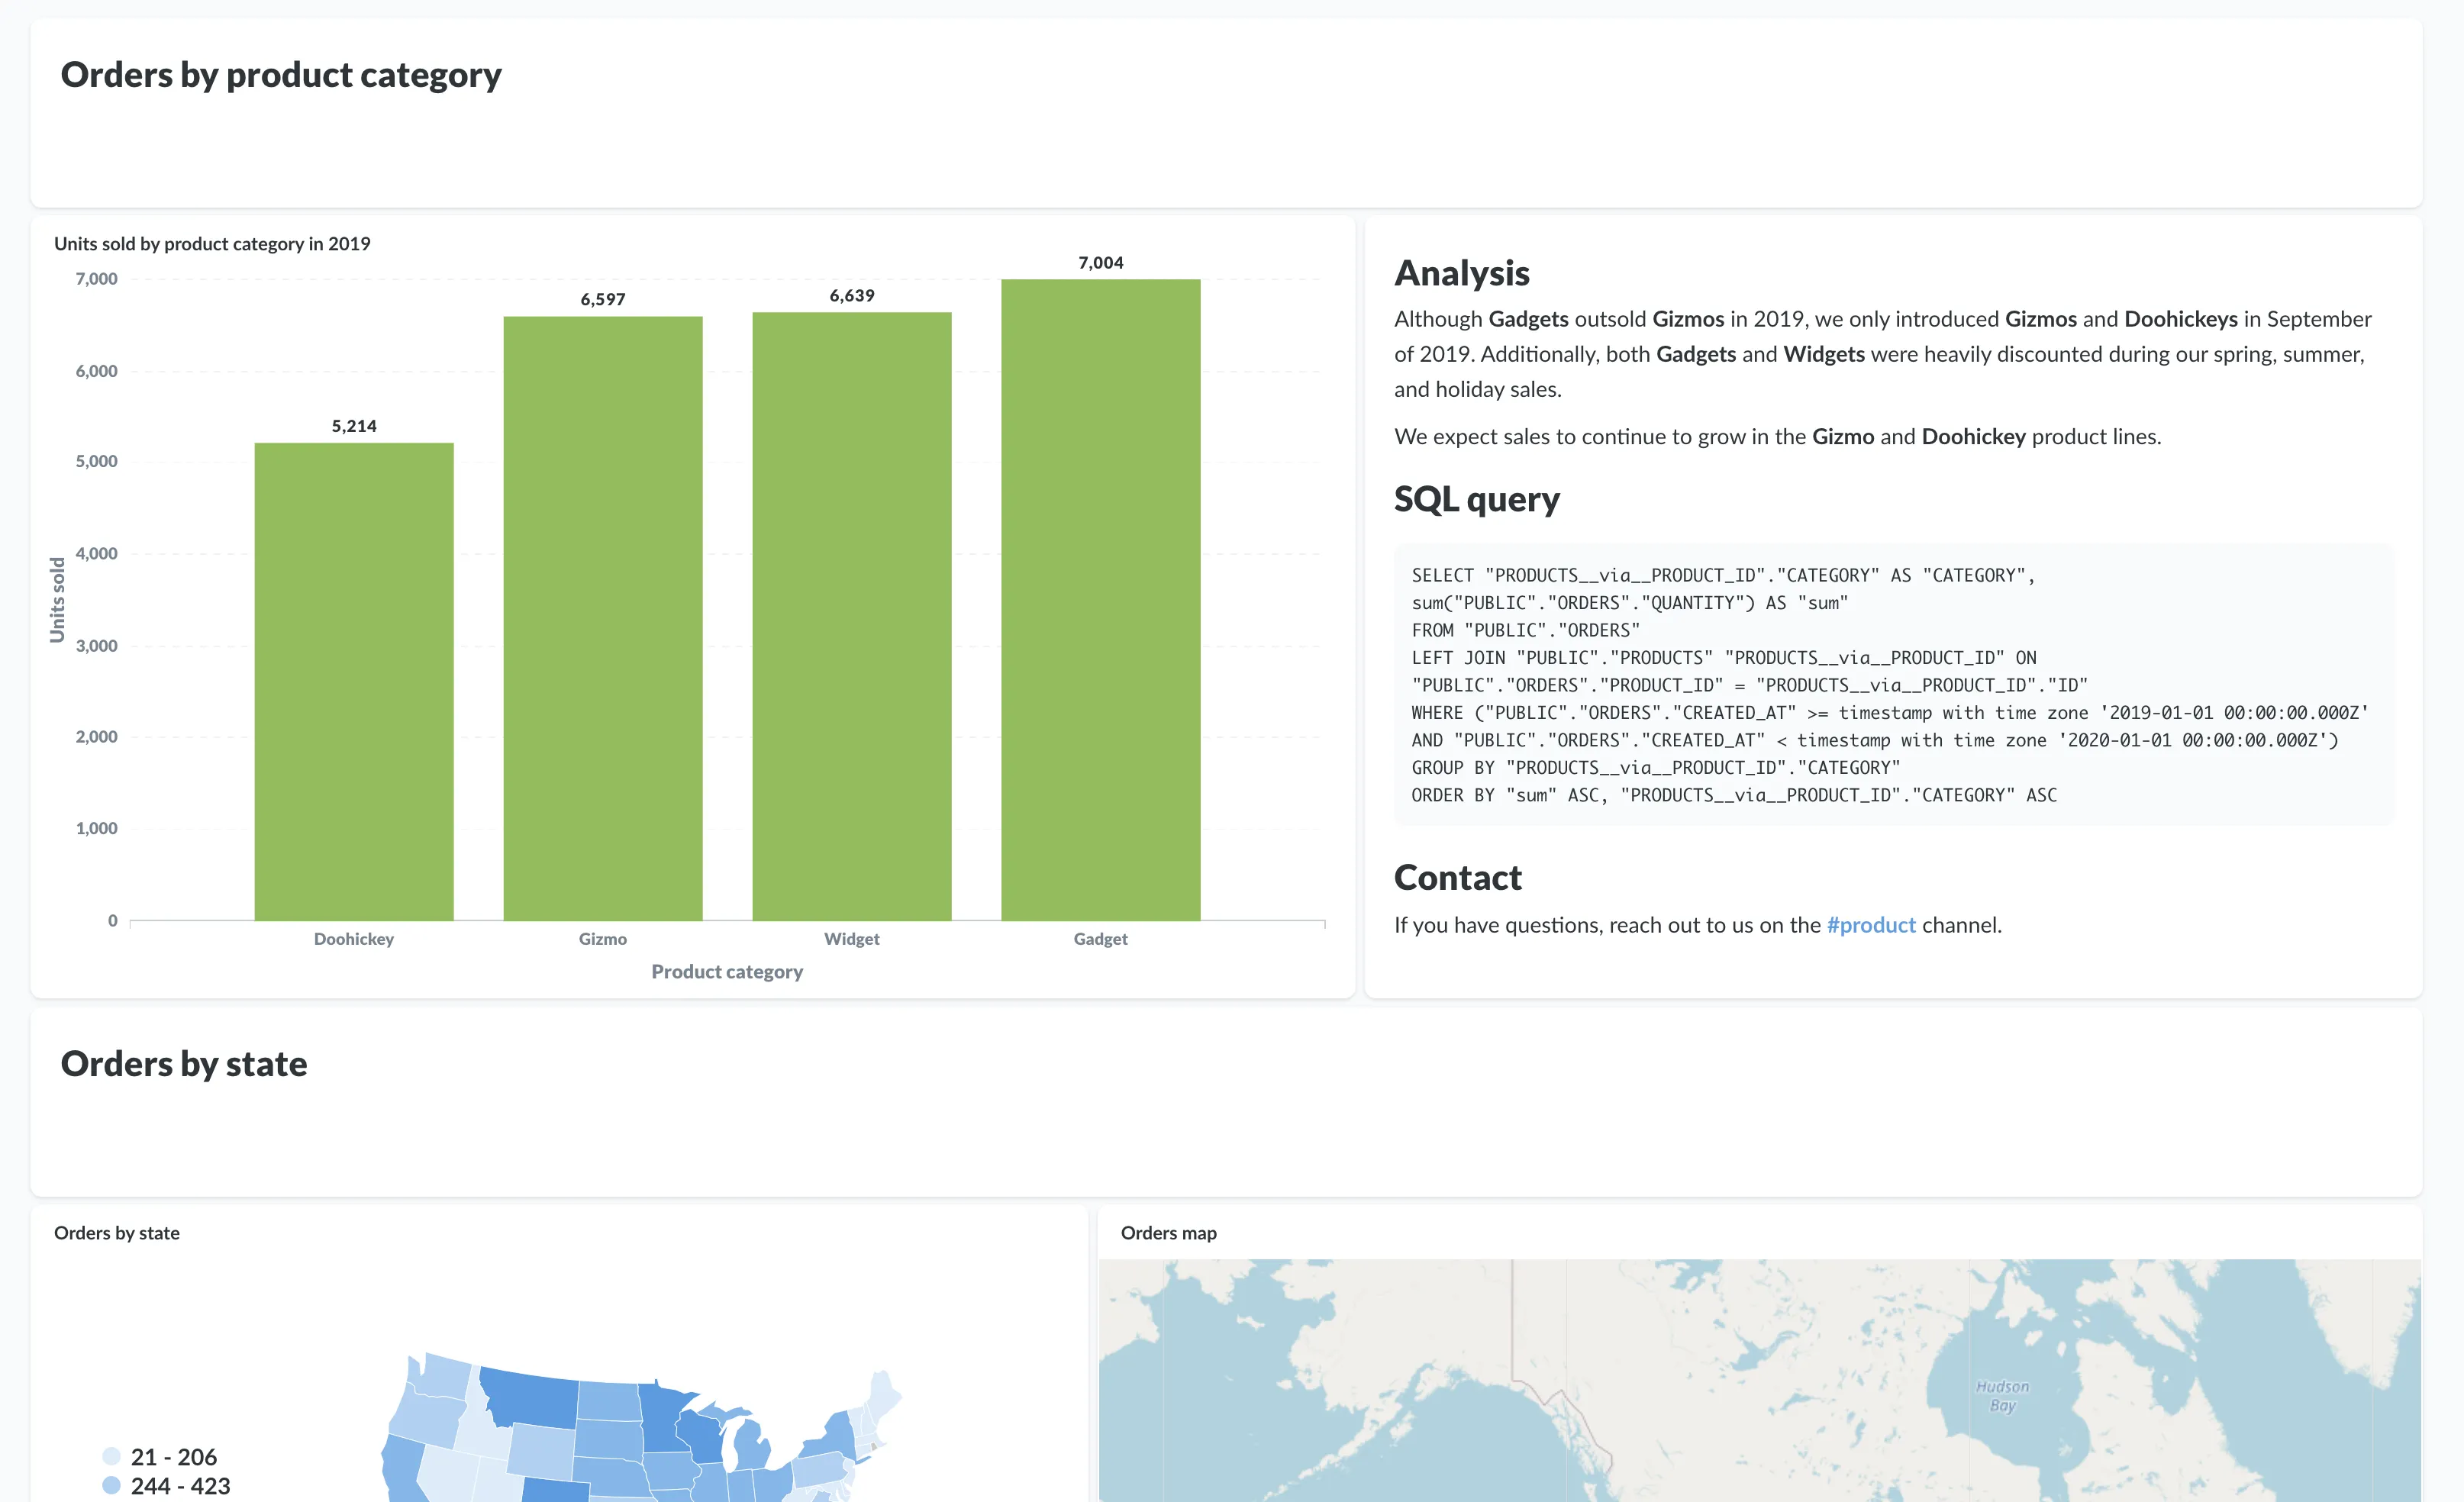Screen dimensions: 2464x1502
Task: Click the 'Analysis' heading
Action: coord(1462,273)
